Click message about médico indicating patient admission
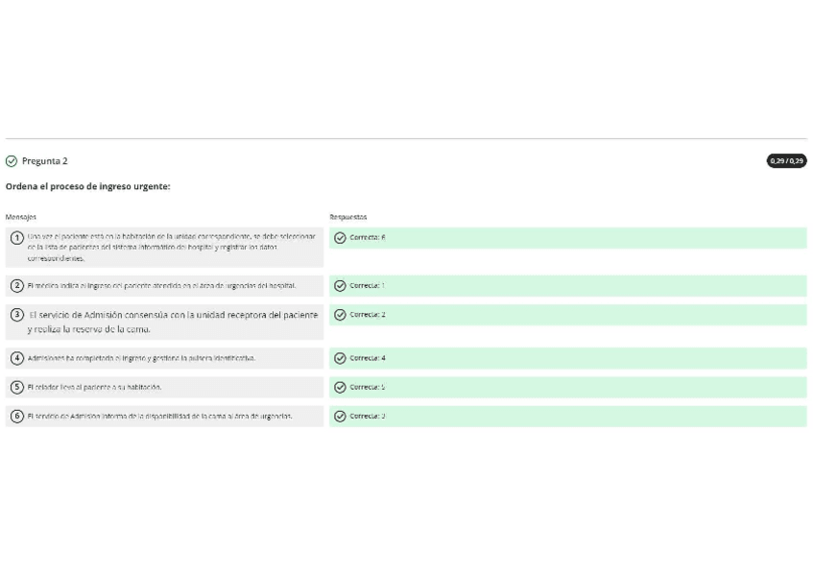 click(x=161, y=286)
